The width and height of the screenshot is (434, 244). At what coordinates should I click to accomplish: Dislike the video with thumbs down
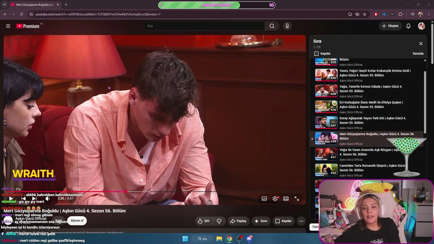[219, 221]
